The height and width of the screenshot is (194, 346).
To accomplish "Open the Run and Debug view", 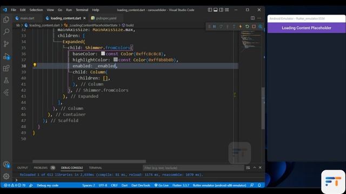I will pyautogui.click(x=6, y=56).
